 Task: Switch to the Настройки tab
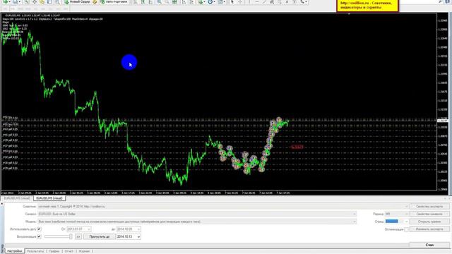tap(14, 251)
